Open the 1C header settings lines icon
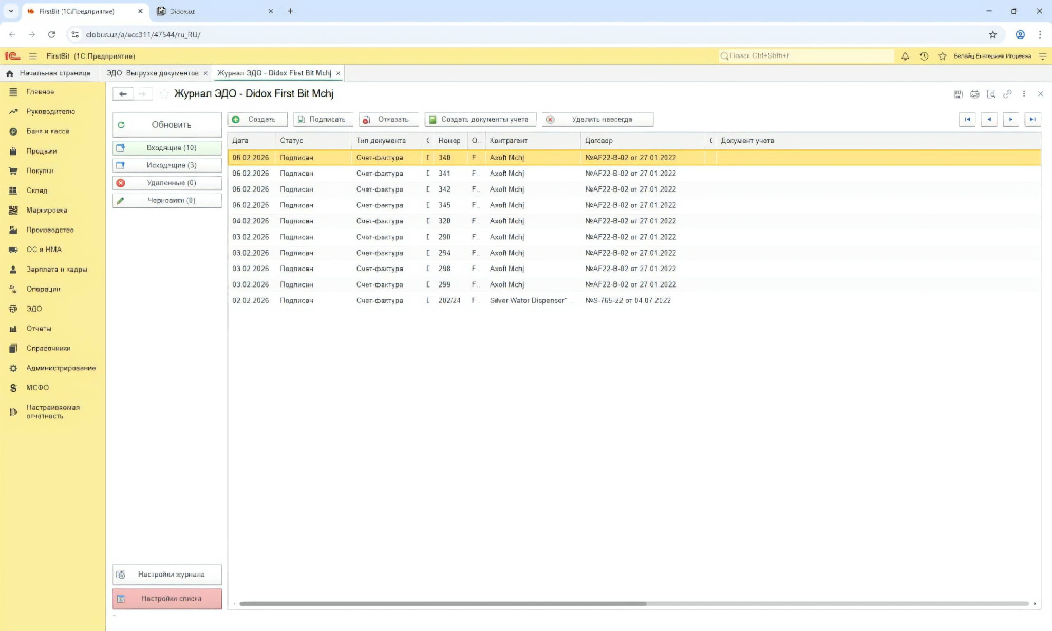This screenshot has width=1052, height=631. point(1042,56)
